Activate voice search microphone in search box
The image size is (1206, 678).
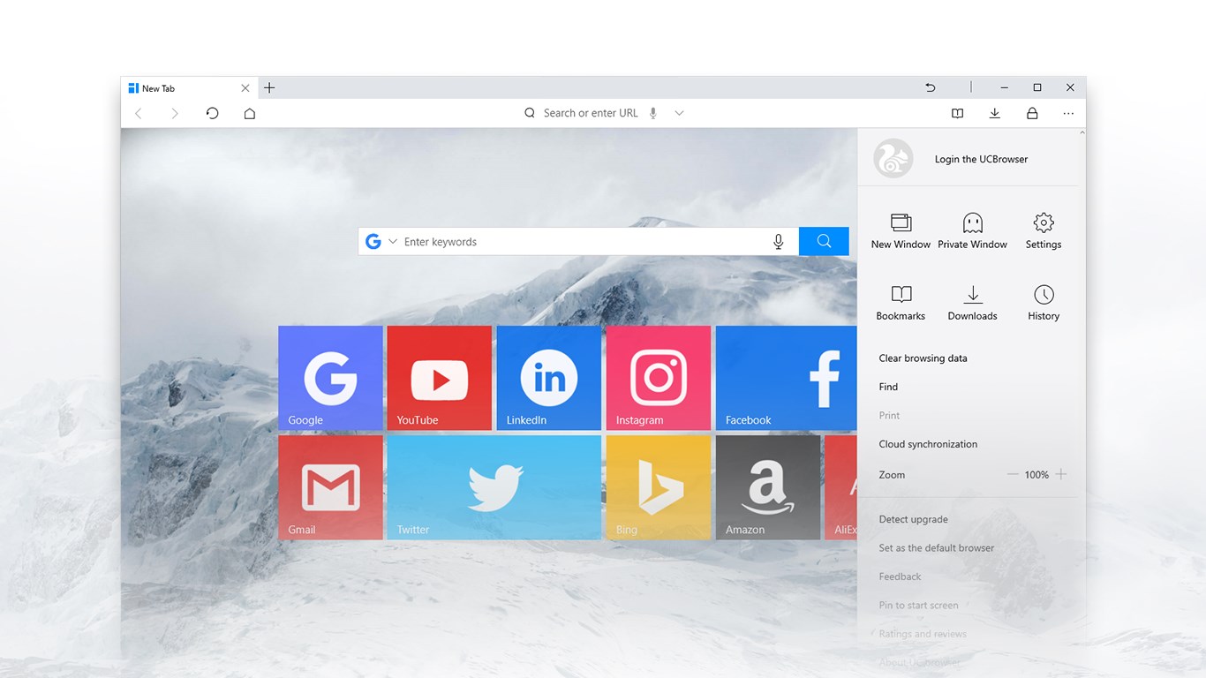pyautogui.click(x=779, y=242)
